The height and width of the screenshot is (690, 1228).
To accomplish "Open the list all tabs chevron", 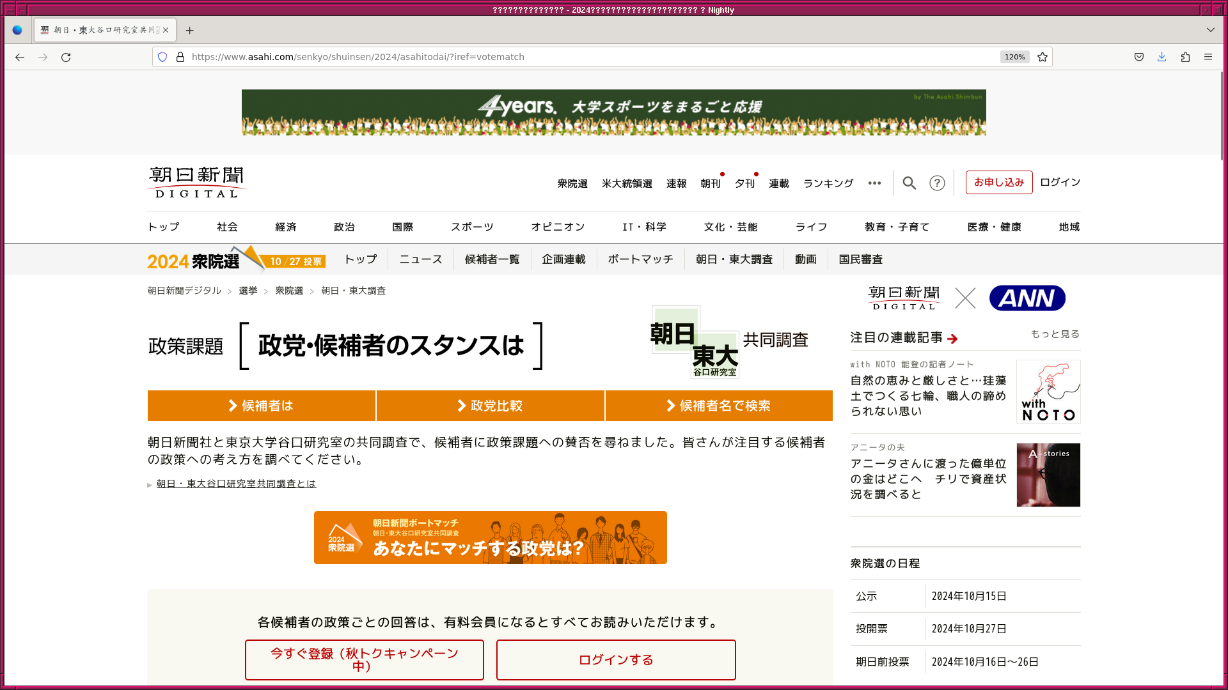I will 1210,30.
